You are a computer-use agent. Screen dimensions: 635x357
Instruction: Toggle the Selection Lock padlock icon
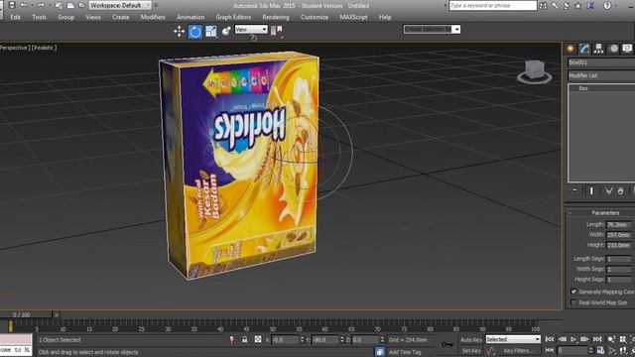tap(245, 339)
